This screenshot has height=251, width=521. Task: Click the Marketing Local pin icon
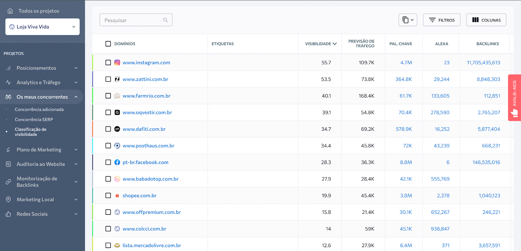(8, 199)
